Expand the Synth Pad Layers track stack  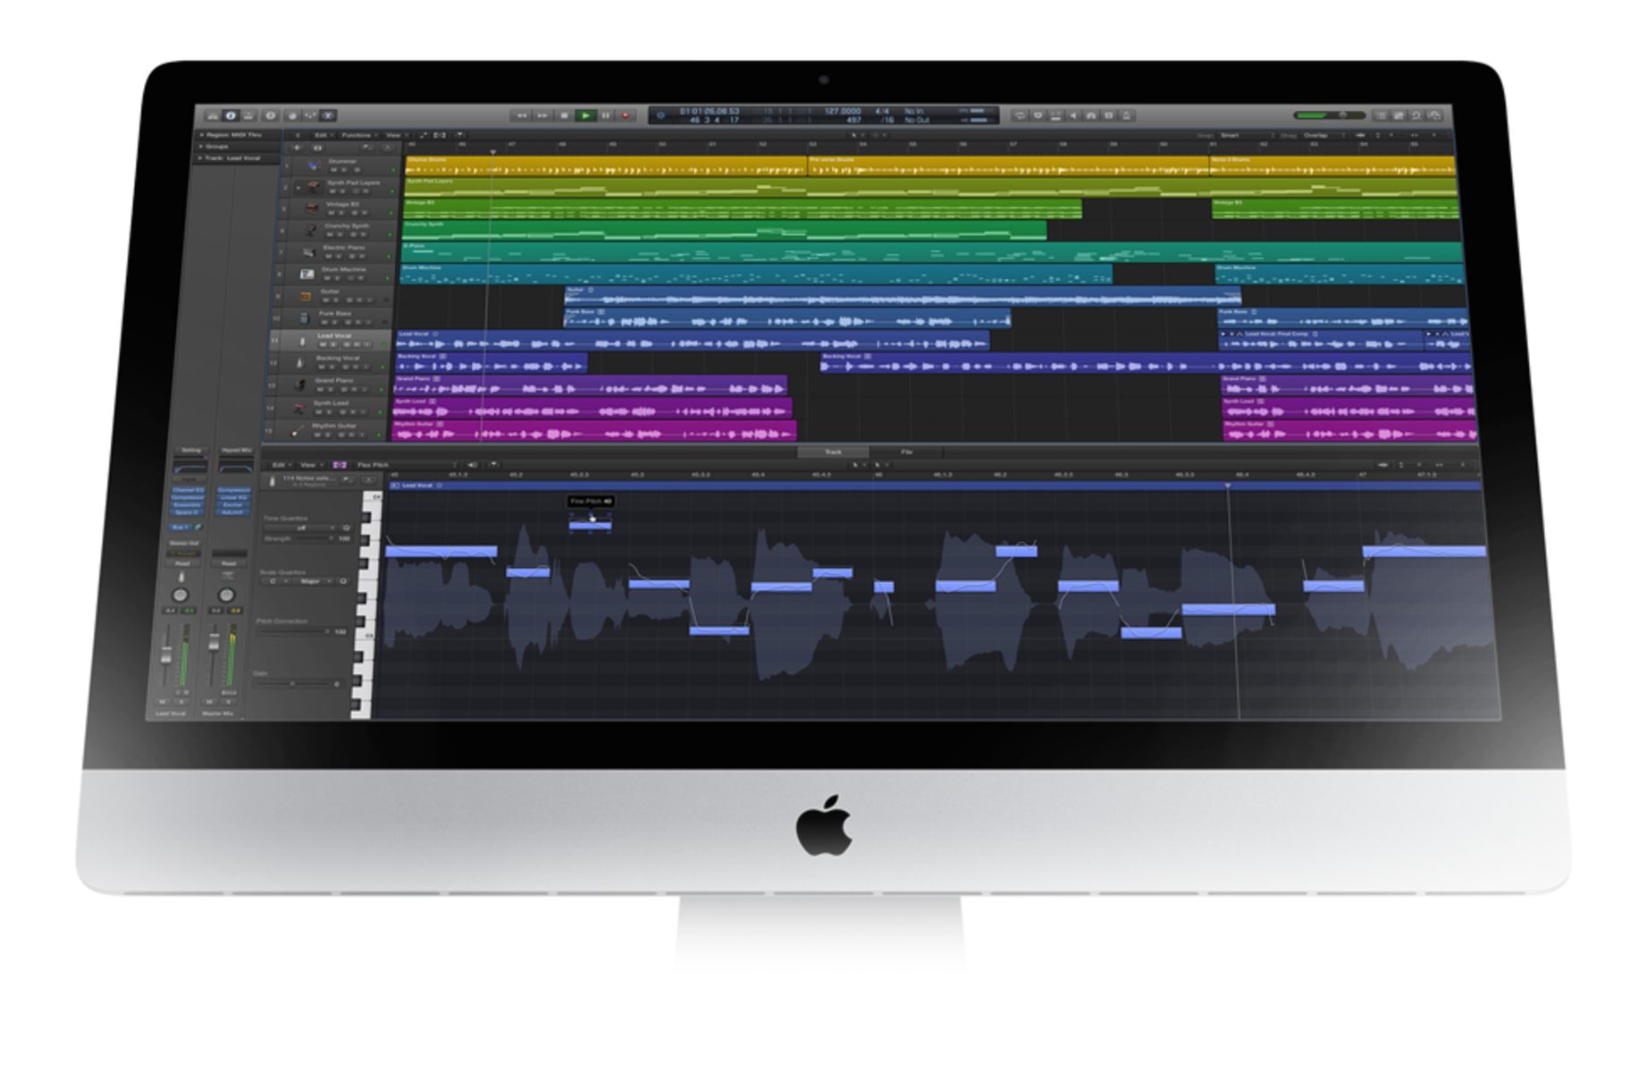click(x=298, y=188)
